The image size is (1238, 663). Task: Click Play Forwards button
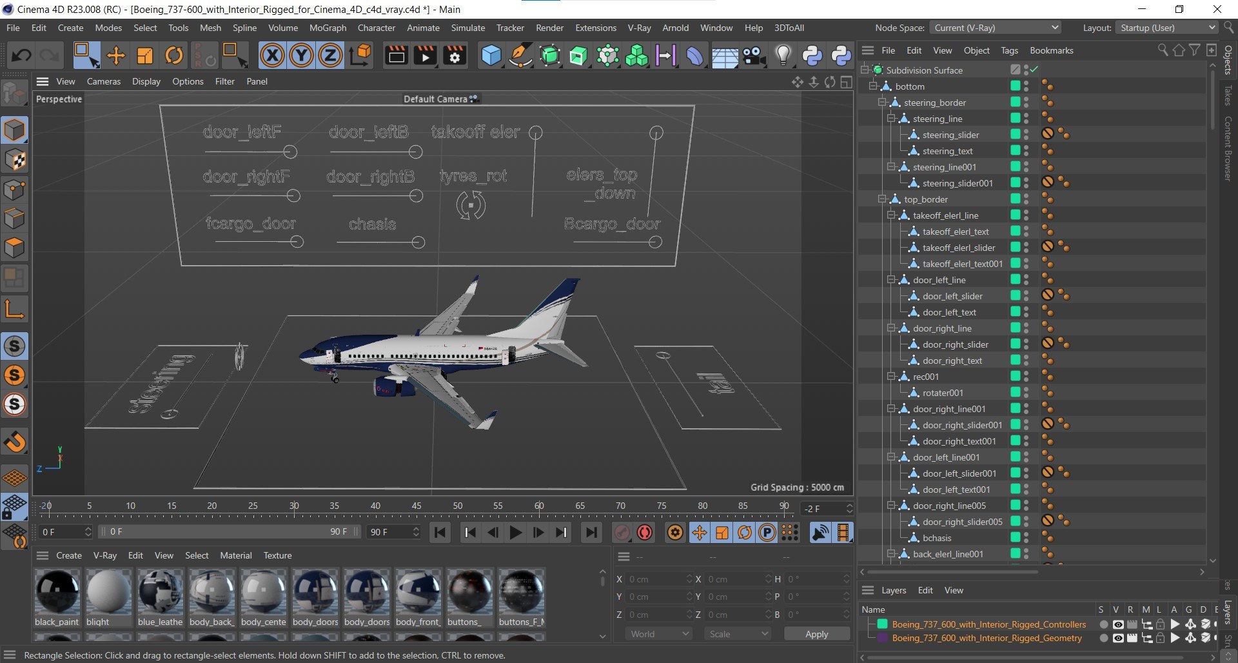click(515, 532)
